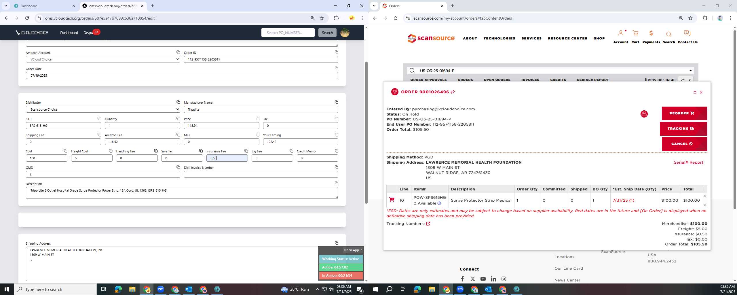Copy the Description field value
737x295 pixels.
pos(337,184)
